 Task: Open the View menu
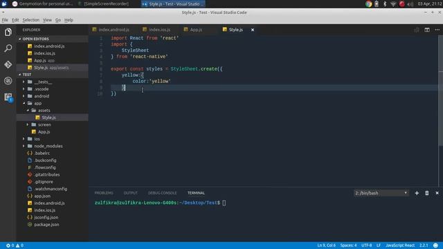point(47,20)
